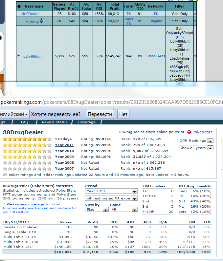Screen dimensions: 223x261
Task: Click the browser address bar URL
Action: point(112,102)
